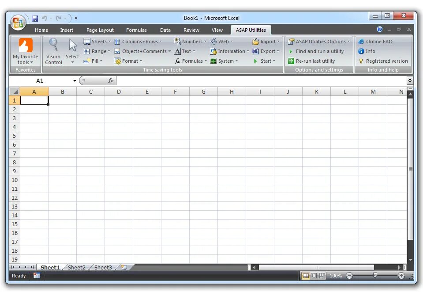This screenshot has height=292, width=423.
Task: Click the 100% zoom level
Action: click(336, 276)
